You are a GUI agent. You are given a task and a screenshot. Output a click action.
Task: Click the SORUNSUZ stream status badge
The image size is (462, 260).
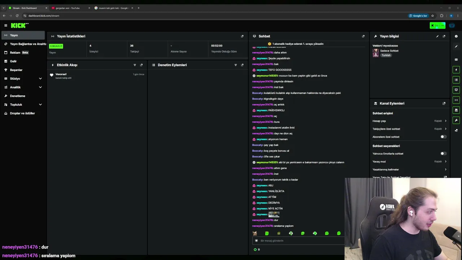(56, 46)
